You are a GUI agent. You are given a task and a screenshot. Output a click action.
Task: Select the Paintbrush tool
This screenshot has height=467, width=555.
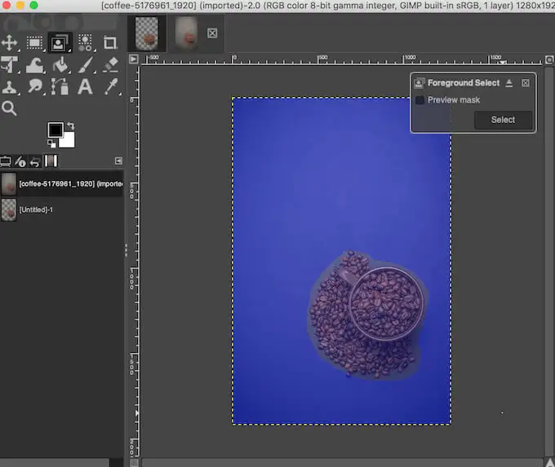coord(86,65)
